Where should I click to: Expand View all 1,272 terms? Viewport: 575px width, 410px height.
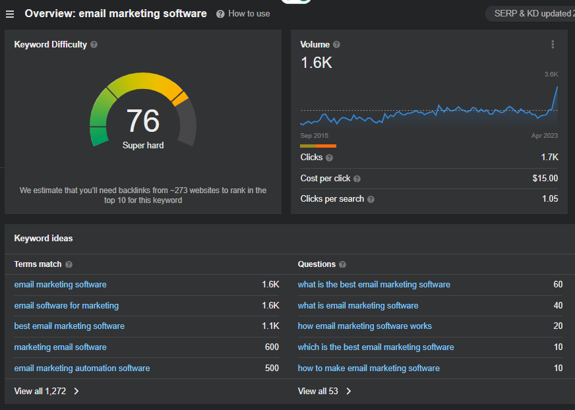point(47,391)
